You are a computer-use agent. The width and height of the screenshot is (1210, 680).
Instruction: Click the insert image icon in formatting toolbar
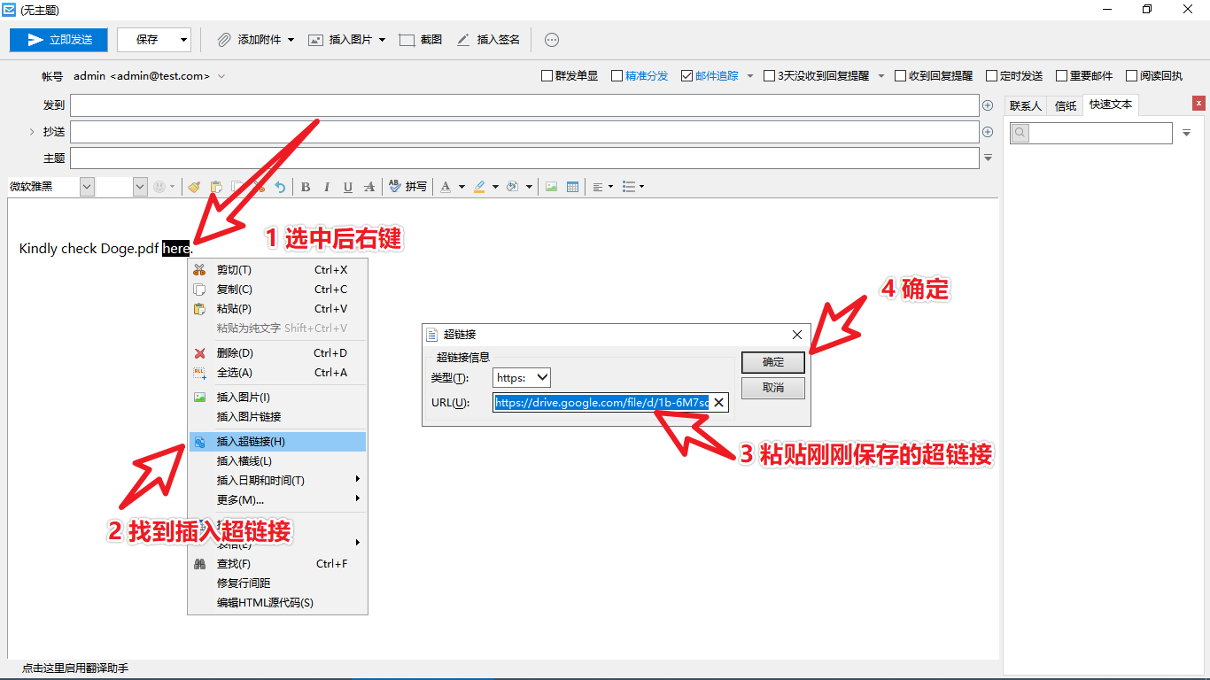551,187
